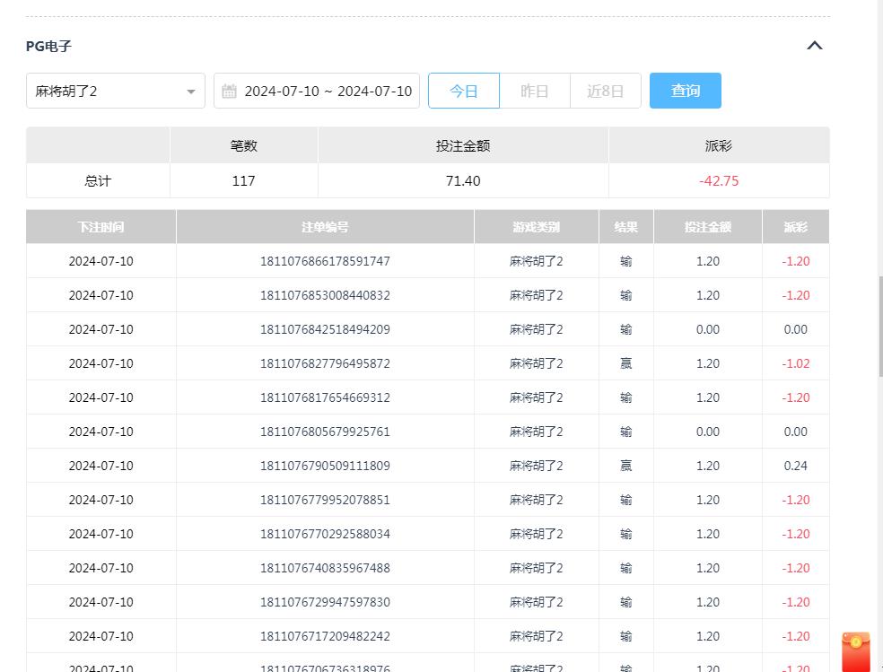The image size is (883, 672).
Task: Switch to the 昨日 filter
Action: tap(535, 91)
